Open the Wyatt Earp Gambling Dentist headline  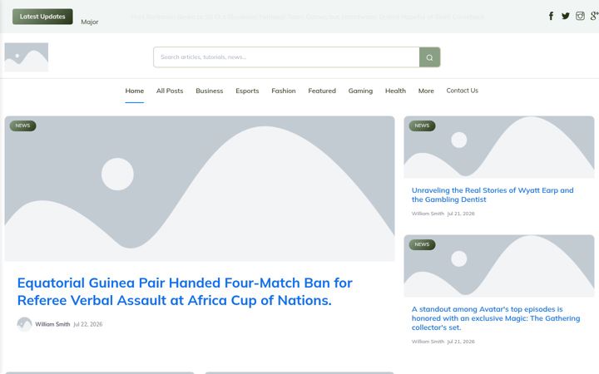[x=493, y=194]
